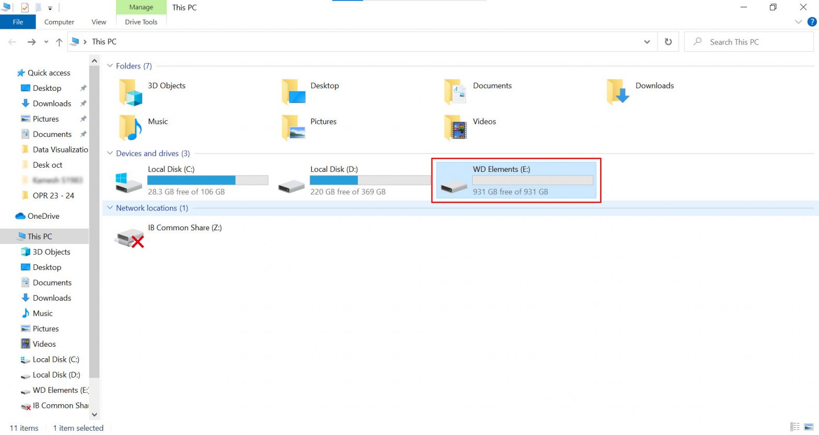Open the Drive Tools tab

tap(141, 22)
